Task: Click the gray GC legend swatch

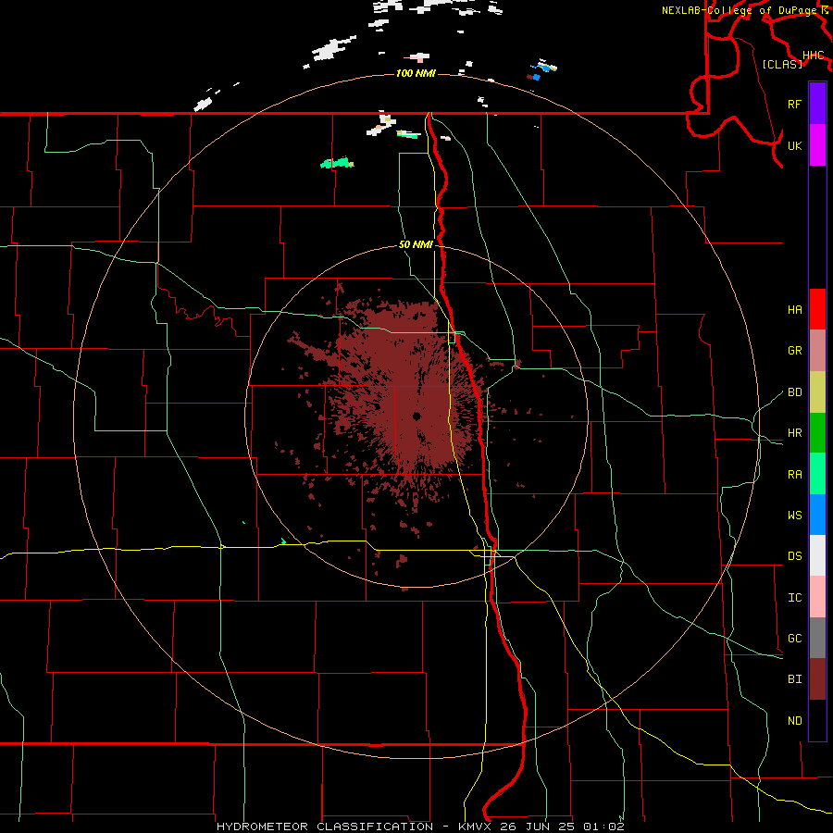Action: pos(817,638)
